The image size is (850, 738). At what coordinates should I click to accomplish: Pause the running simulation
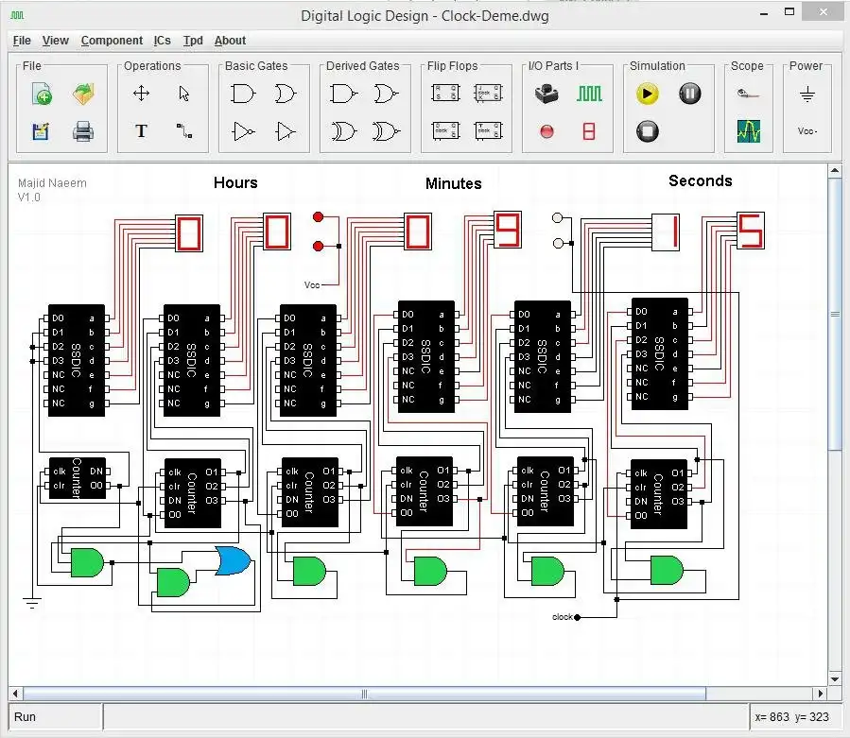(689, 93)
